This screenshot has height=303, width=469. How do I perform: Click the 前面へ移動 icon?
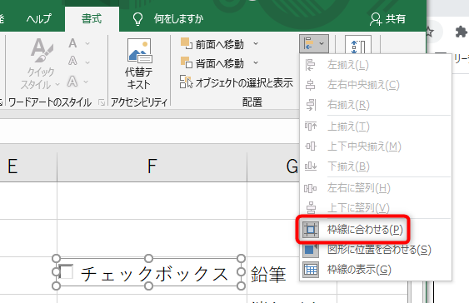coord(187,43)
